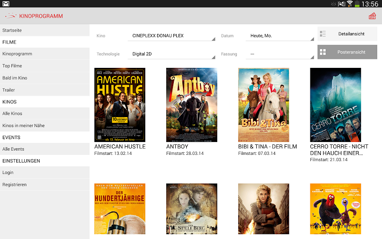Select the Antboy movie poster

(x=191, y=105)
